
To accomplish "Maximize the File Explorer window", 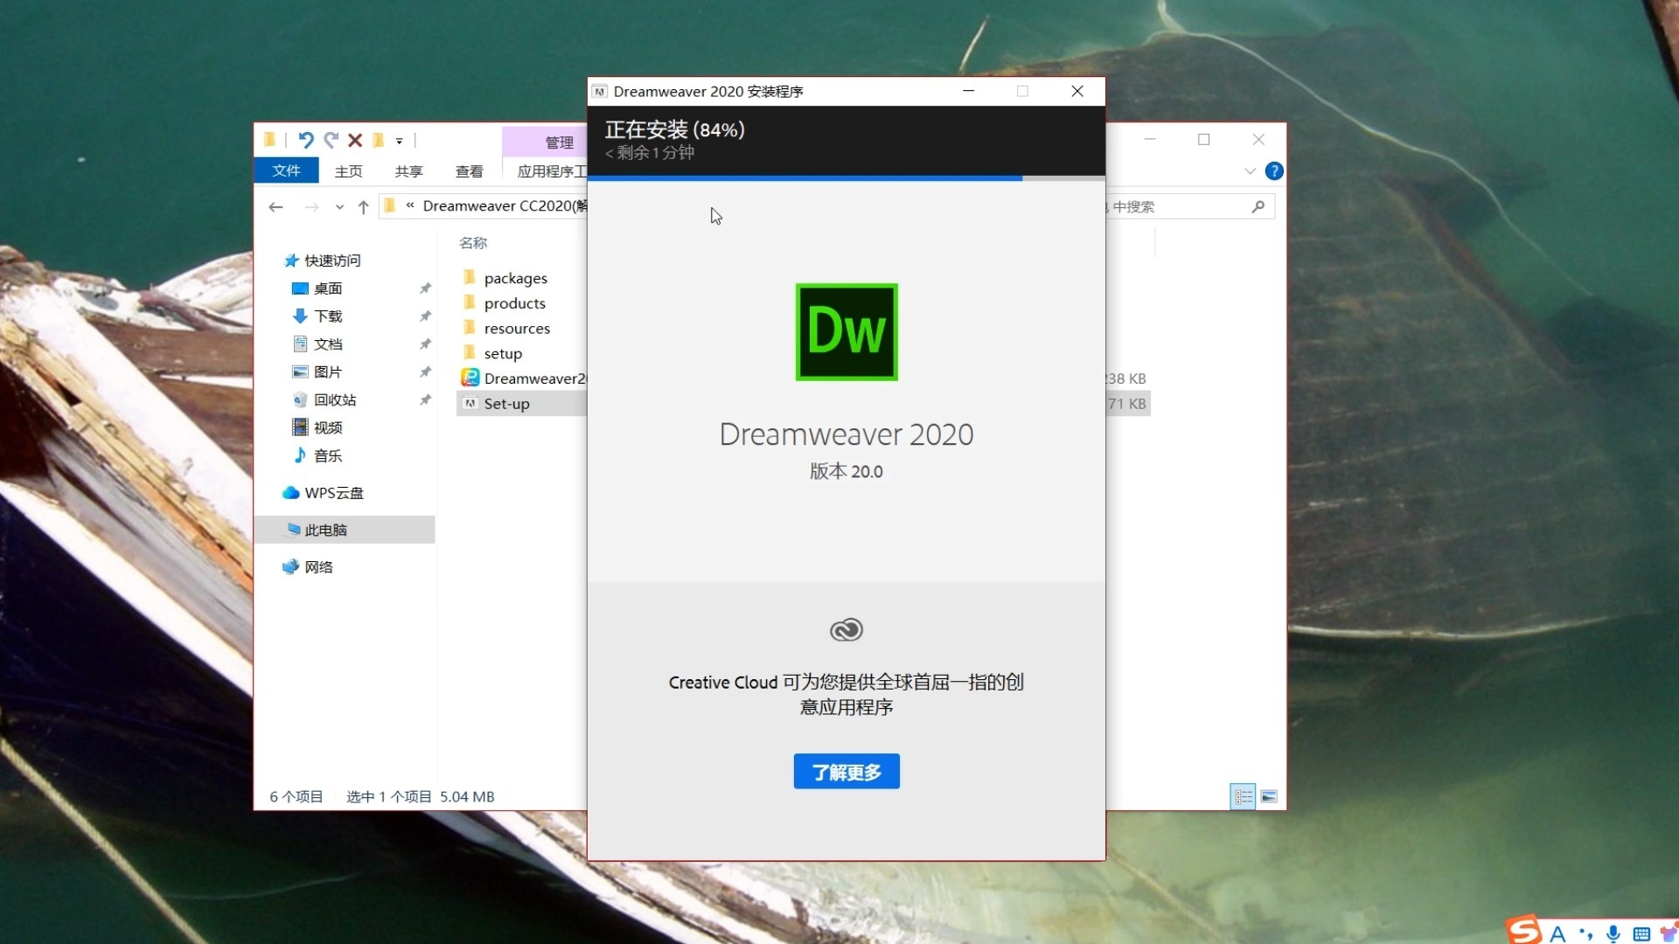I will pos(1204,140).
